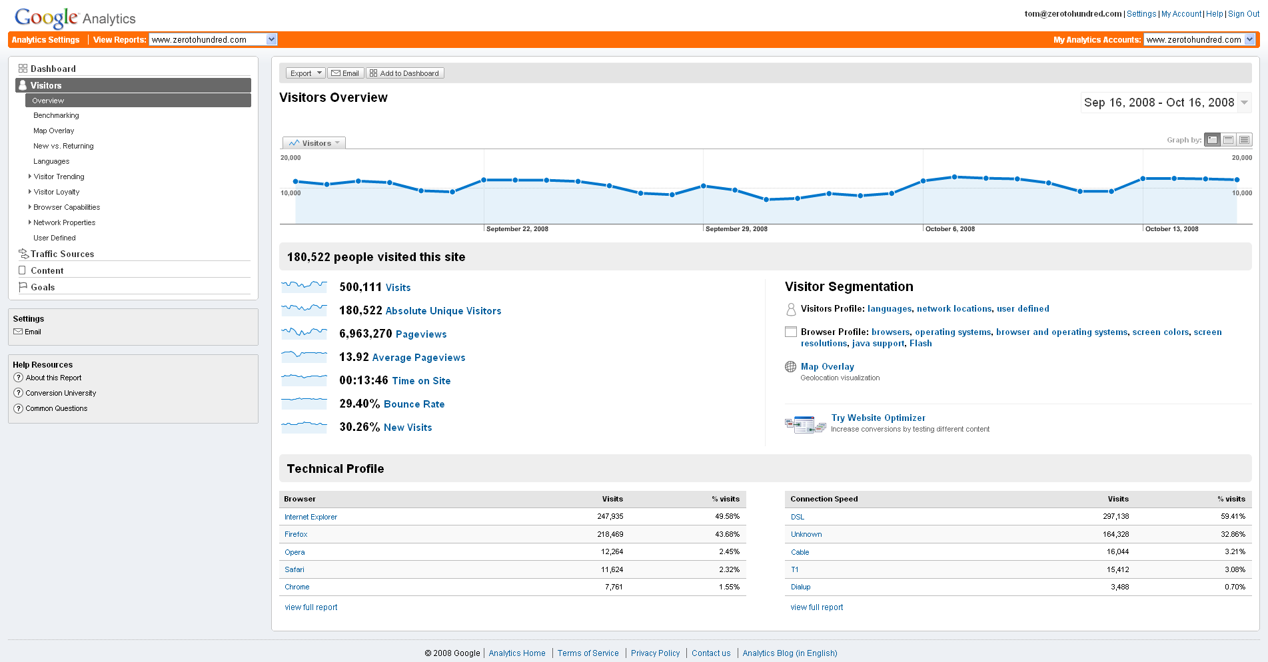Click the Browser Profile window icon
Viewport: 1268px width, 662px height.
(791, 332)
